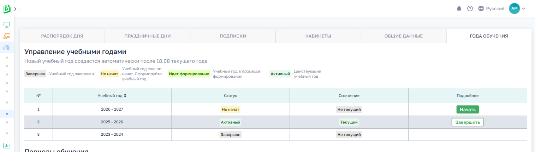Screen dimensions: 535x152
Task: Go to the Кабинеты tab
Action: [x=318, y=36]
